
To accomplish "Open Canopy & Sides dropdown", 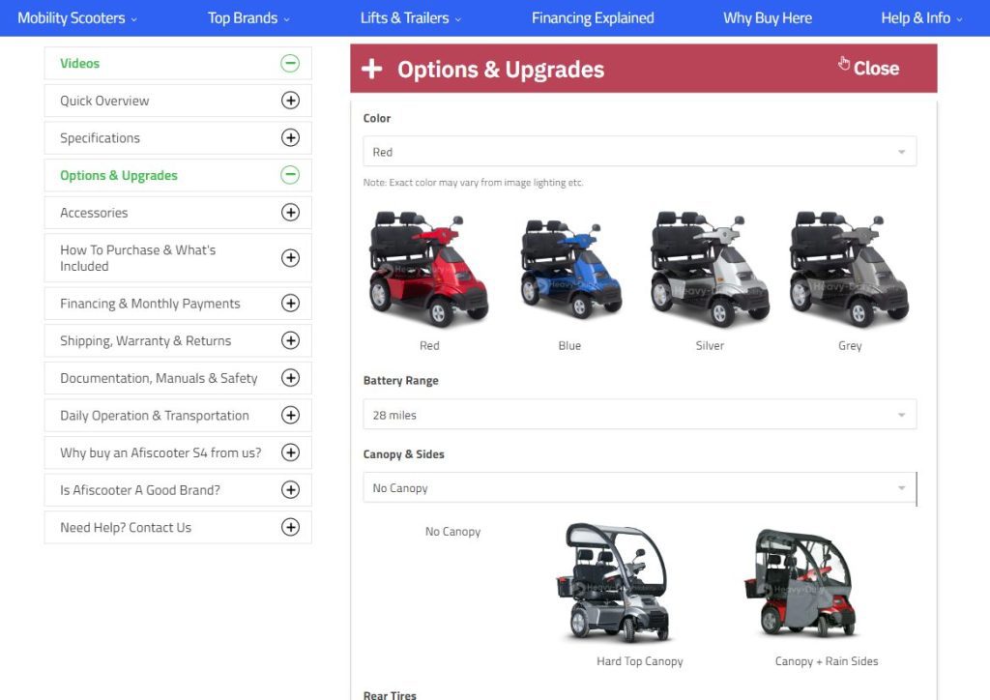I will 640,488.
